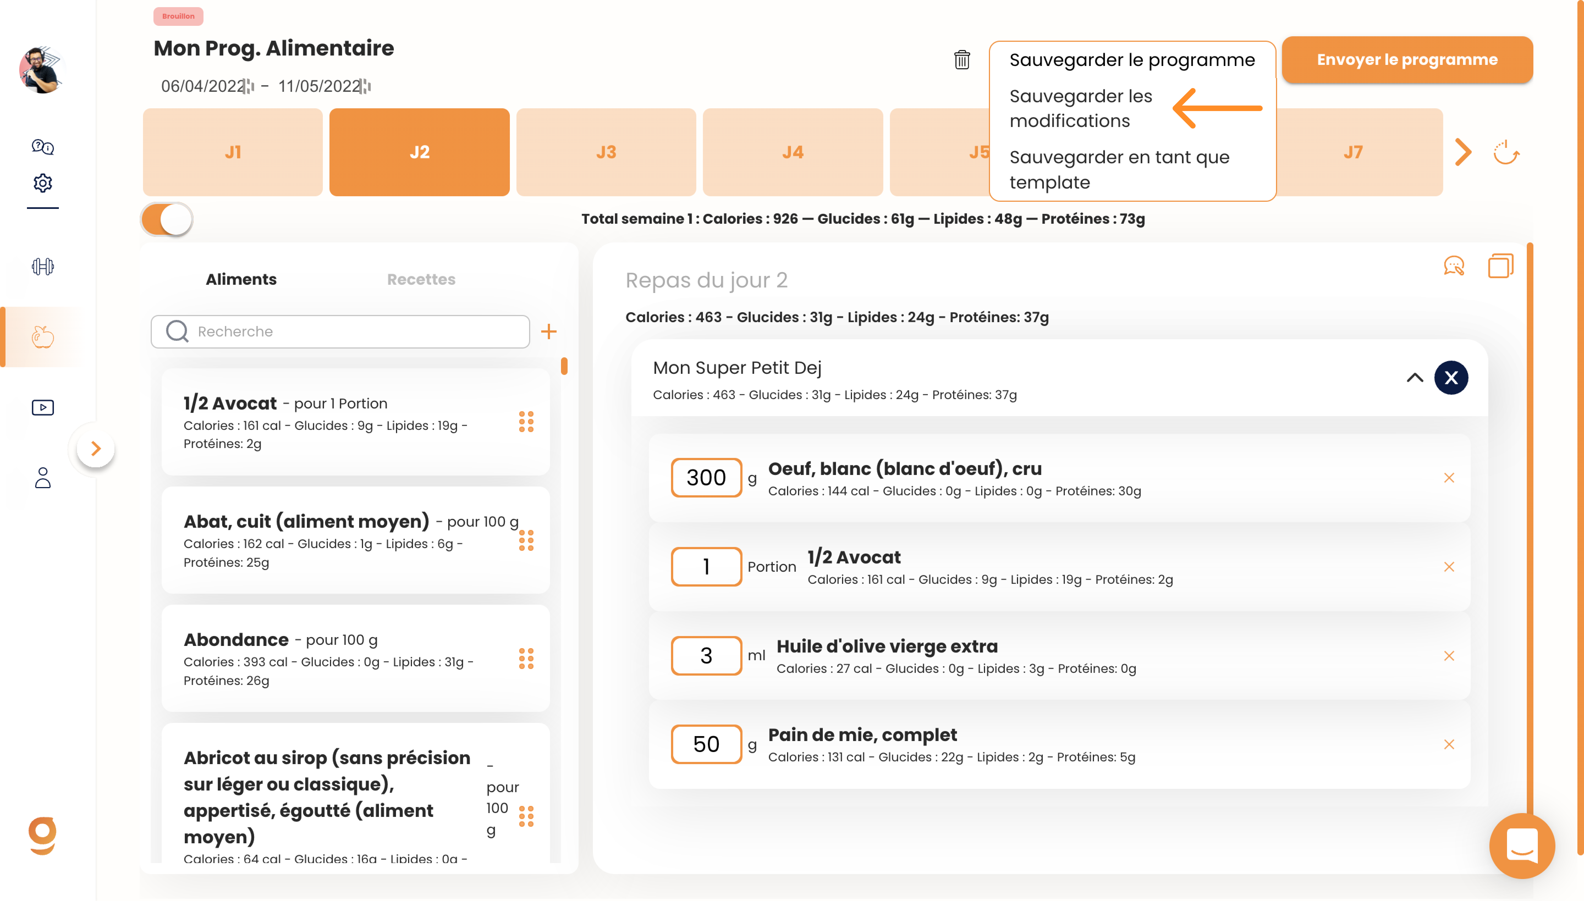
Task: Select the J2 day tab
Action: [420, 152]
